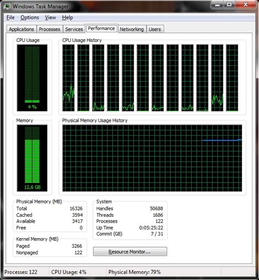Click the Physical Memory (MB) group label
Screen dimensions: 259x280
coord(39,202)
